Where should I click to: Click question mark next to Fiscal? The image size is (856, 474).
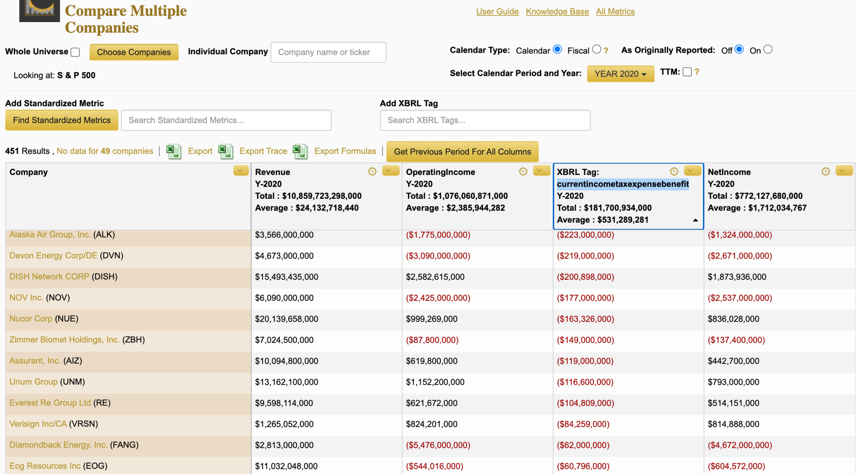pos(606,51)
